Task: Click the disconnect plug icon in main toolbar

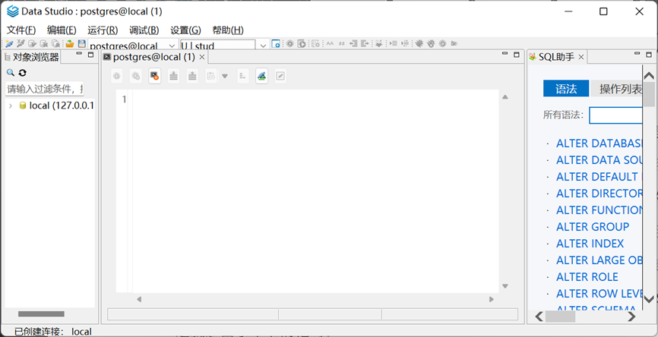Action: [21, 43]
